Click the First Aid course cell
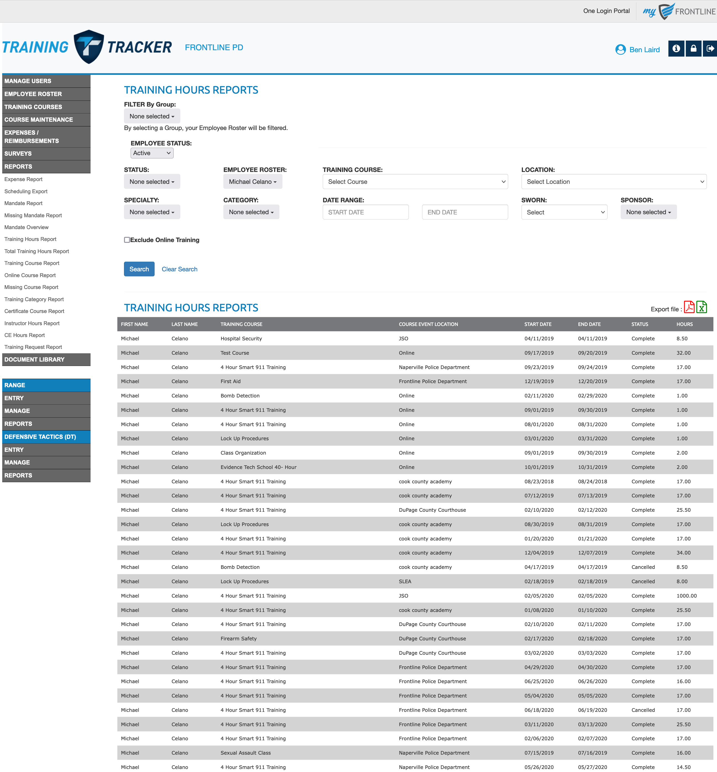717x772 pixels. coord(231,381)
